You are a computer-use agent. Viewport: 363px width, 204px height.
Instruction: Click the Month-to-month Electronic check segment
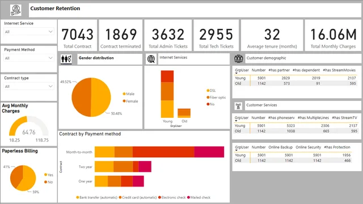pos(163,152)
